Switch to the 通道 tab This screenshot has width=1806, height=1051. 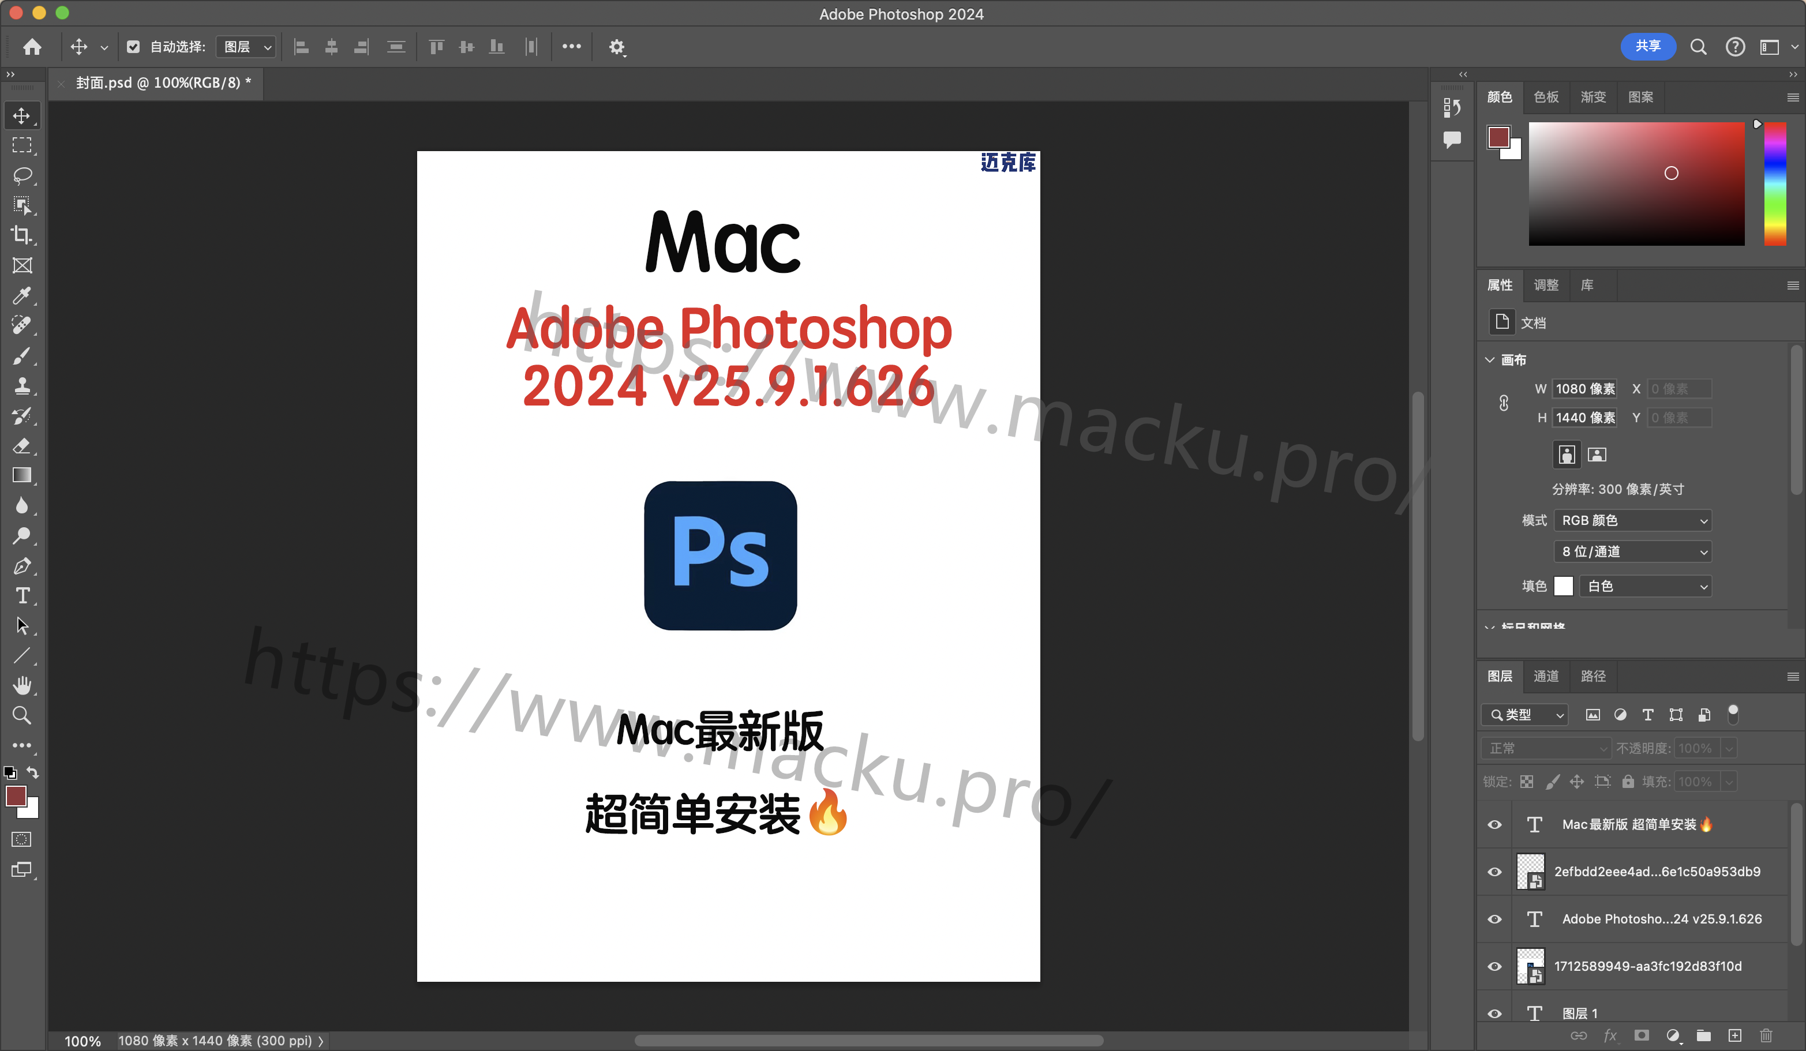(x=1546, y=675)
